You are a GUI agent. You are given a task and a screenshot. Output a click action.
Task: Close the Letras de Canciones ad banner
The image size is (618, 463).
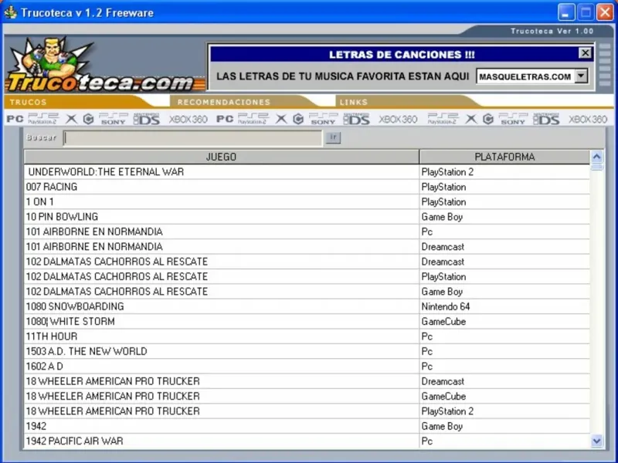point(585,53)
